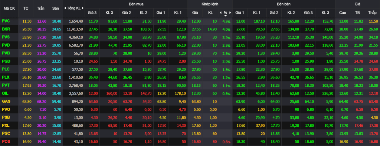Open the PXL stock symbol

(x=6, y=125)
